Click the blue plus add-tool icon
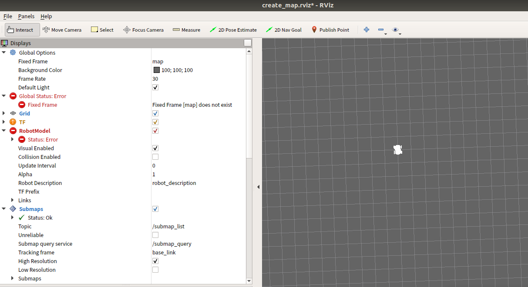The height and width of the screenshot is (287, 528). [x=367, y=30]
